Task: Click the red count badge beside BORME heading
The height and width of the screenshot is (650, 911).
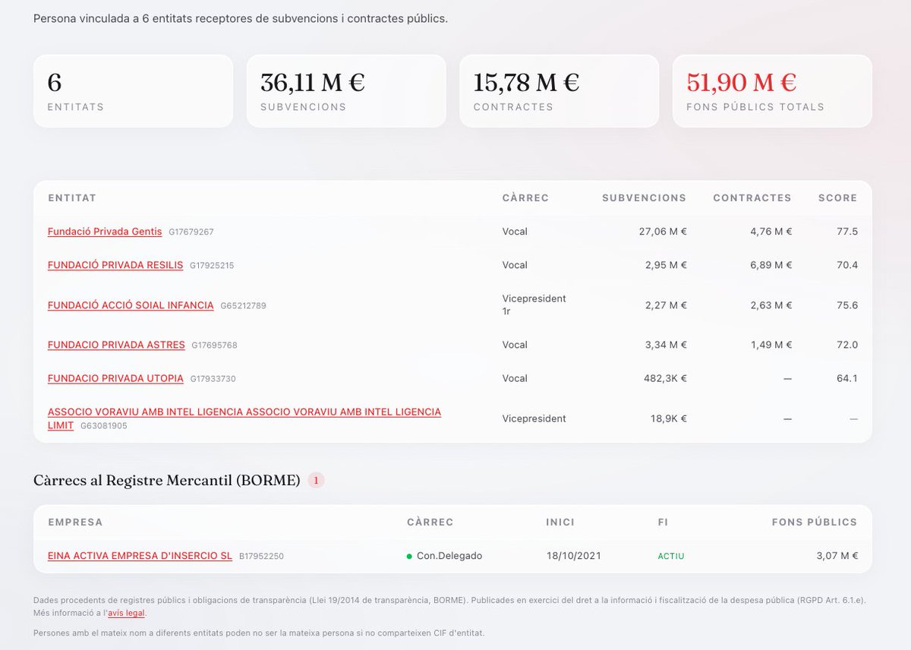Action: 316,480
